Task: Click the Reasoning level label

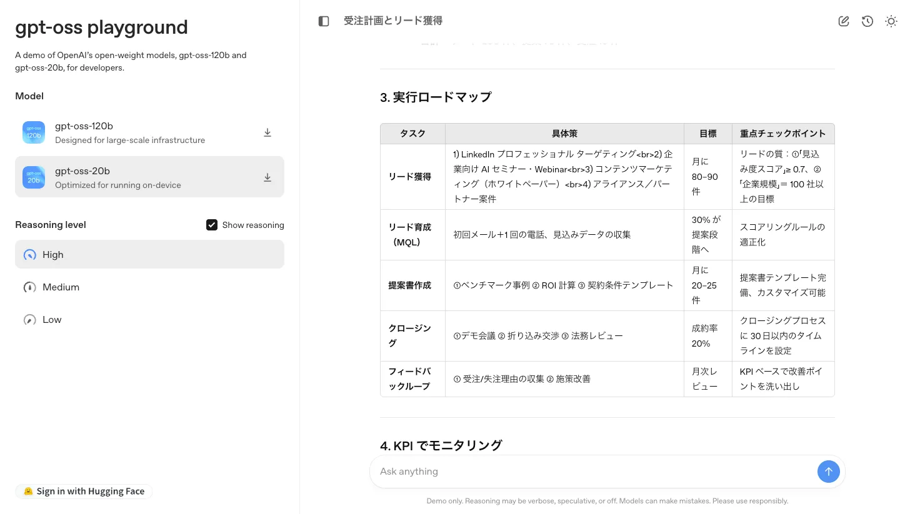Action: 51,225
